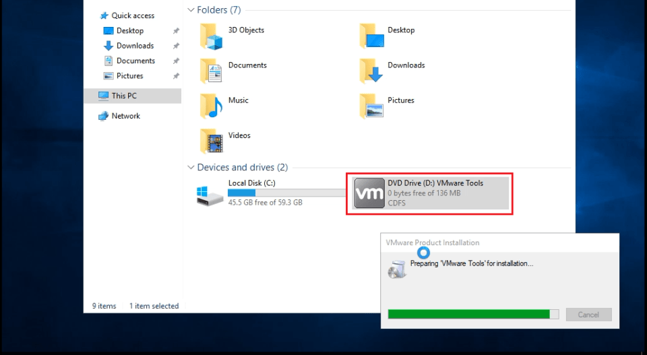Select the Local Disk (C:) drive icon
The image size is (647, 355).
(x=210, y=196)
